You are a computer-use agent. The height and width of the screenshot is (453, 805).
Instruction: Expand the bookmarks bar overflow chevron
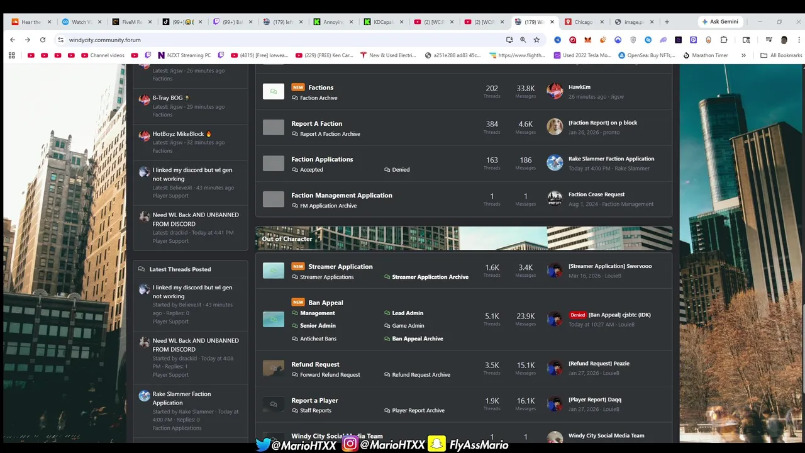coord(743,55)
